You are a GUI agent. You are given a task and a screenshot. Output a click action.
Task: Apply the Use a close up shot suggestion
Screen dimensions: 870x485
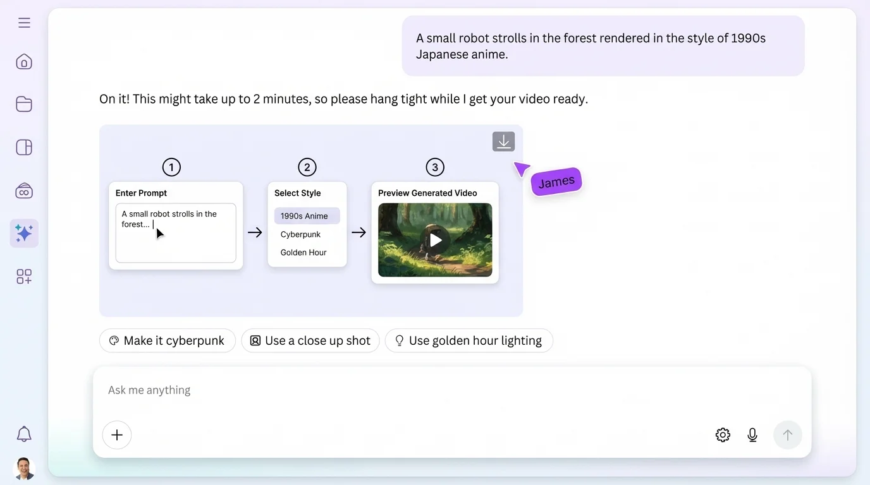tap(310, 340)
